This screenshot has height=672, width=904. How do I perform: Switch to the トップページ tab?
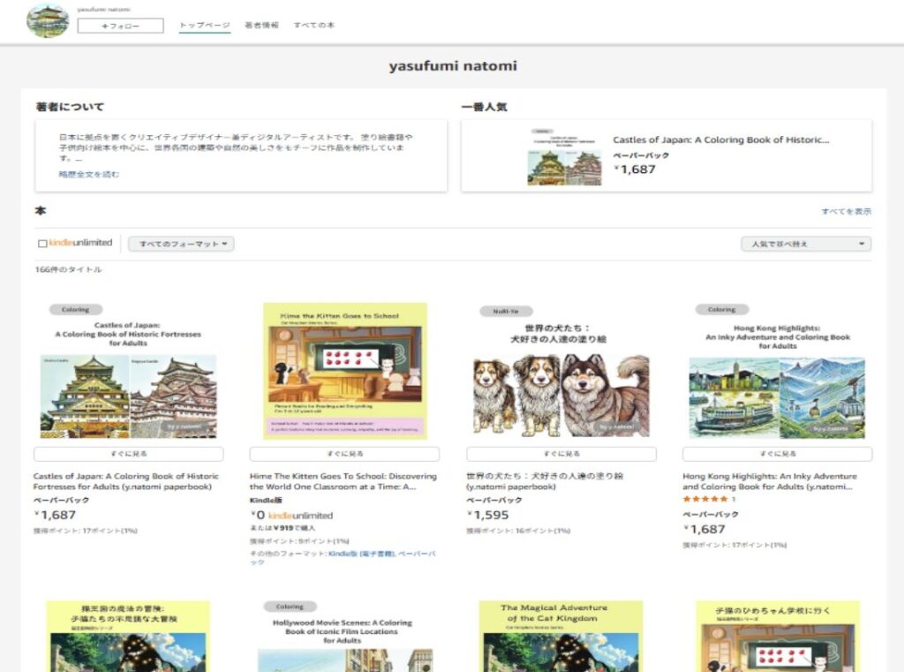pyautogui.click(x=204, y=26)
